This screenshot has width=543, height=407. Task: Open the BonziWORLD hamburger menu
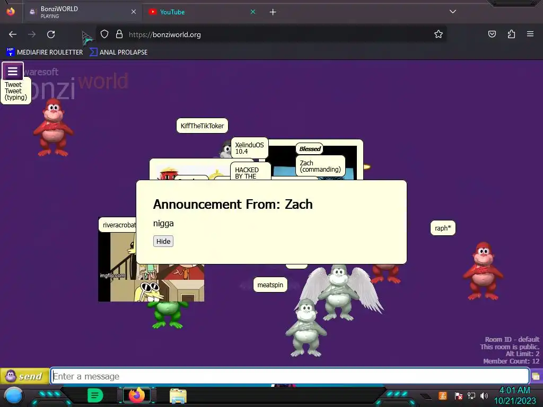point(13,71)
